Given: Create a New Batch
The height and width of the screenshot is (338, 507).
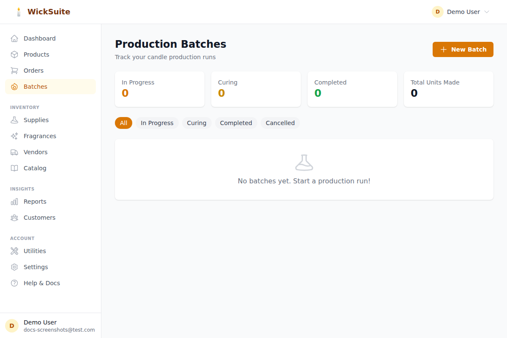Looking at the screenshot, I should click(x=463, y=49).
